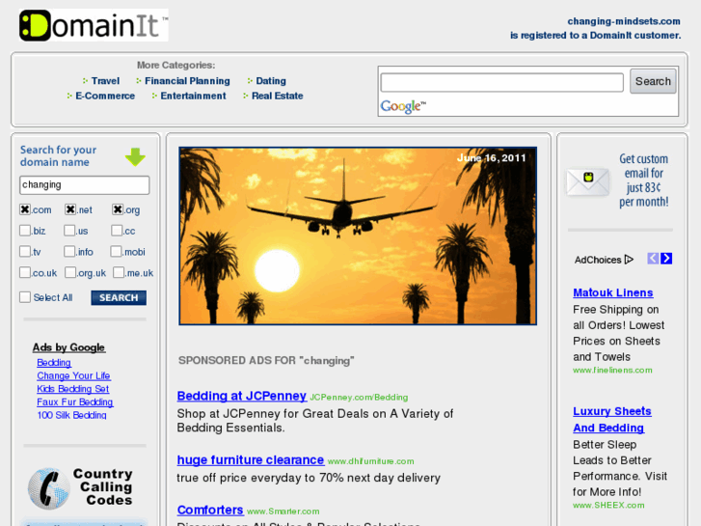Click the www.Smarter.com URL

(283, 512)
